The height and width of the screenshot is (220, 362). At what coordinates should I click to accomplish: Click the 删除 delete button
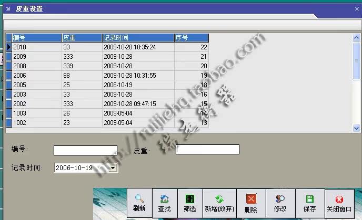point(251,203)
